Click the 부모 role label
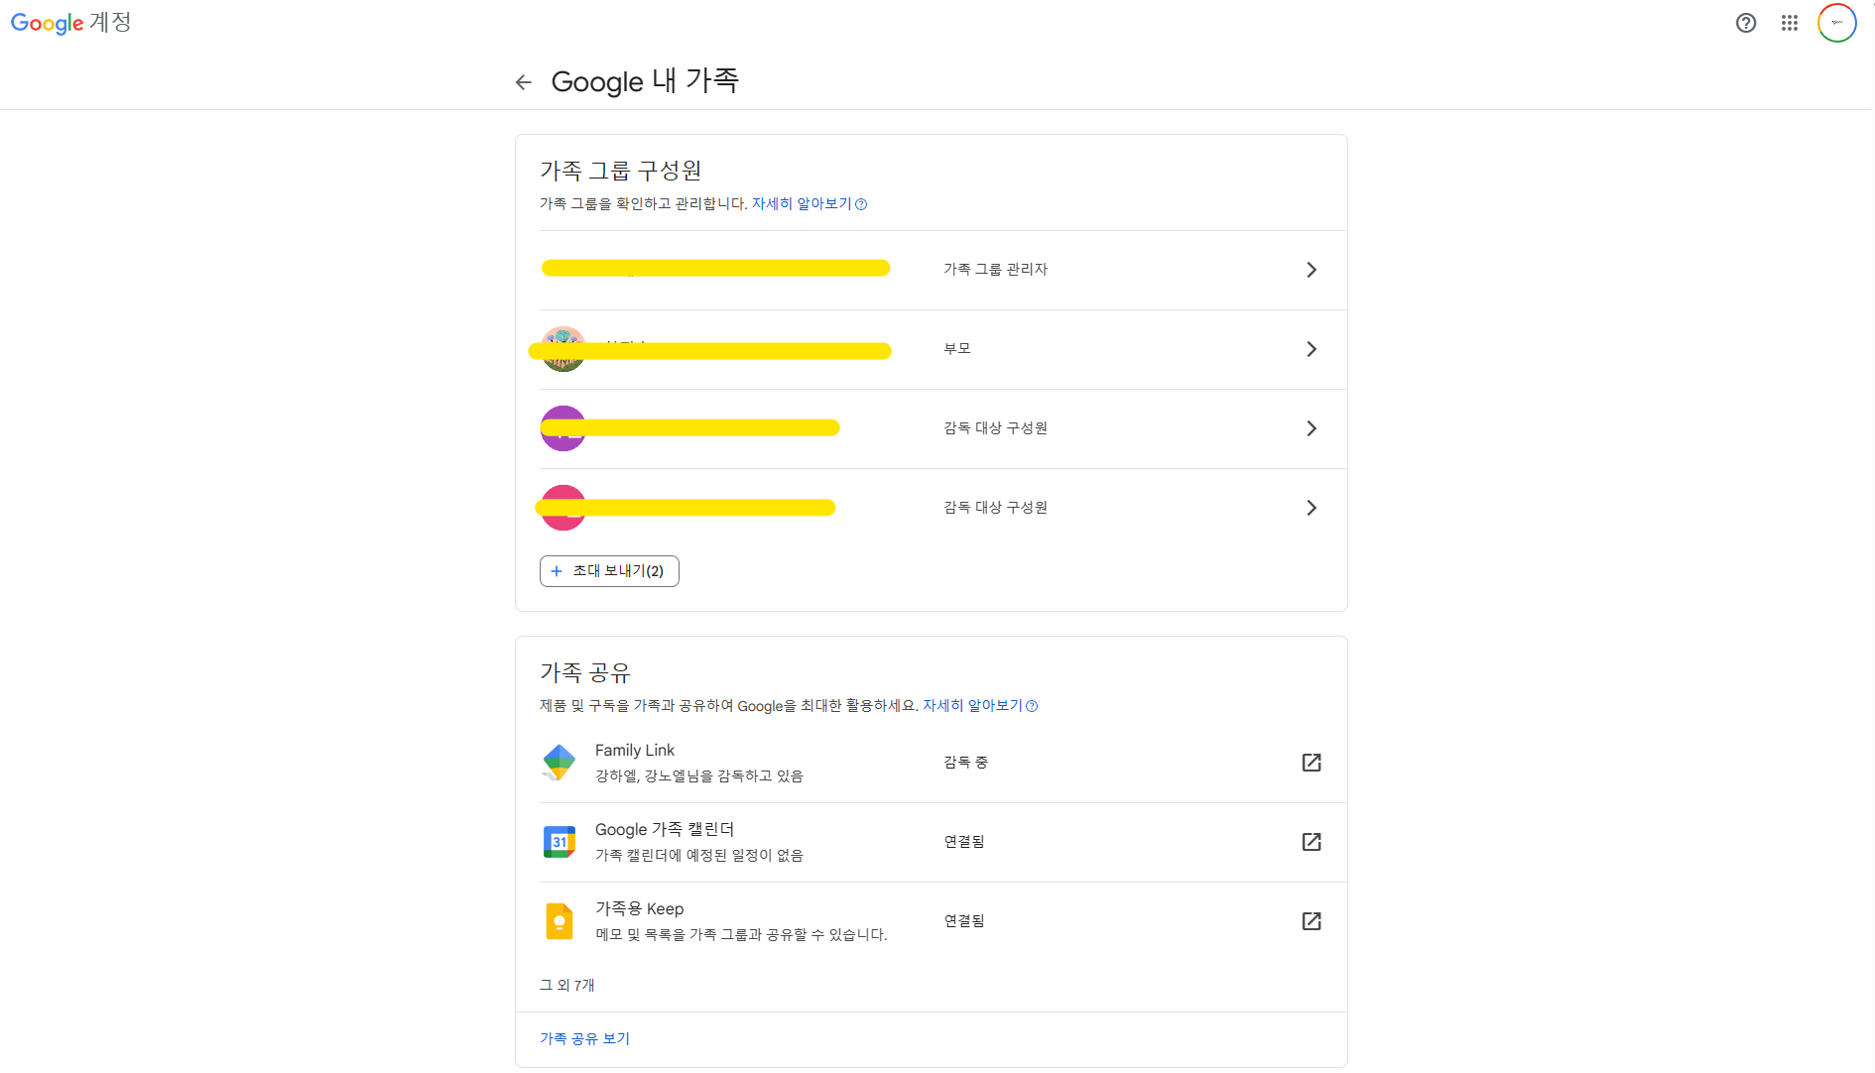Image resolution: width=1875 pixels, height=1073 pixels. (x=957, y=349)
